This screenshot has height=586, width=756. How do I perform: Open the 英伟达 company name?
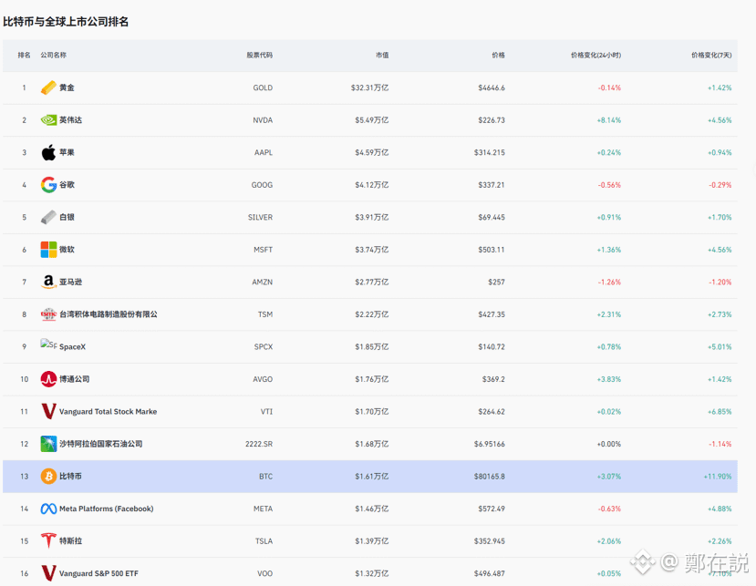pos(70,120)
